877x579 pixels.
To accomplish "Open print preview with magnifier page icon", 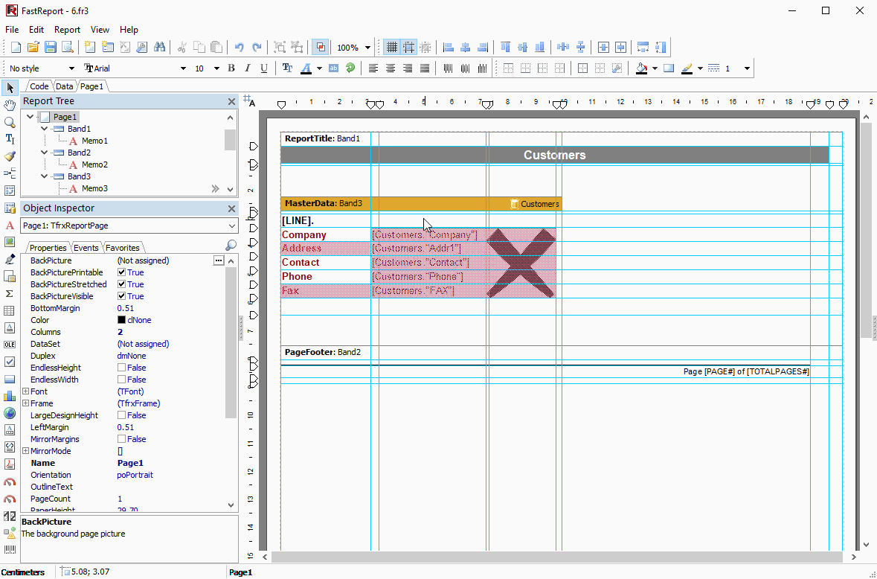I will (x=68, y=48).
